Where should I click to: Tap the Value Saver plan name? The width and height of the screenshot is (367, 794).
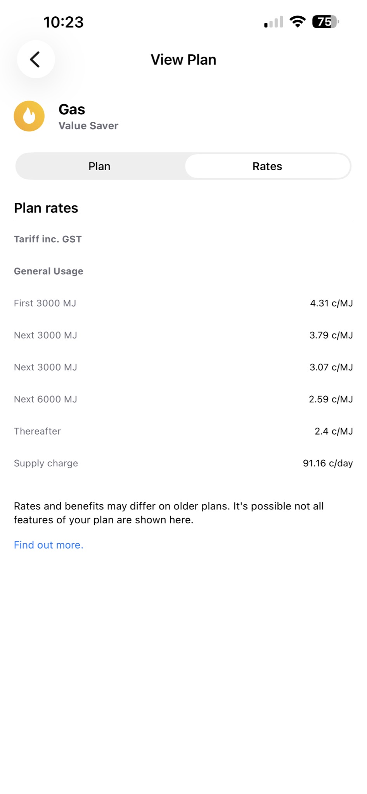[88, 126]
